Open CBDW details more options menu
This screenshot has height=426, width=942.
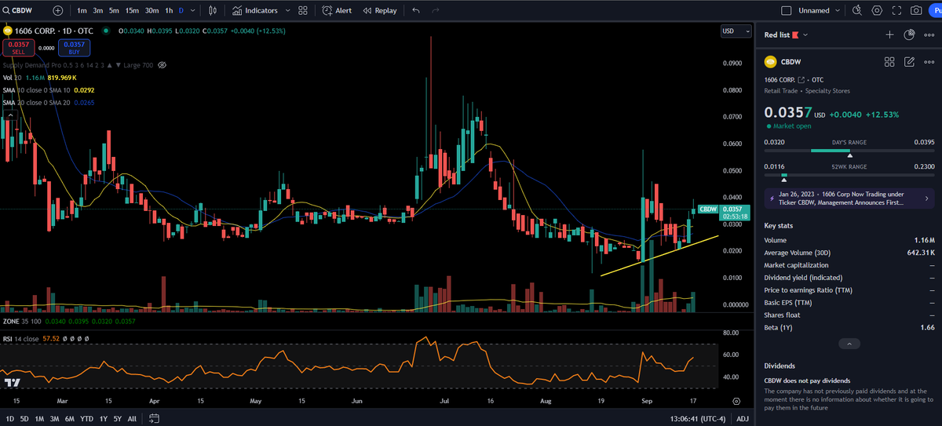(929, 62)
